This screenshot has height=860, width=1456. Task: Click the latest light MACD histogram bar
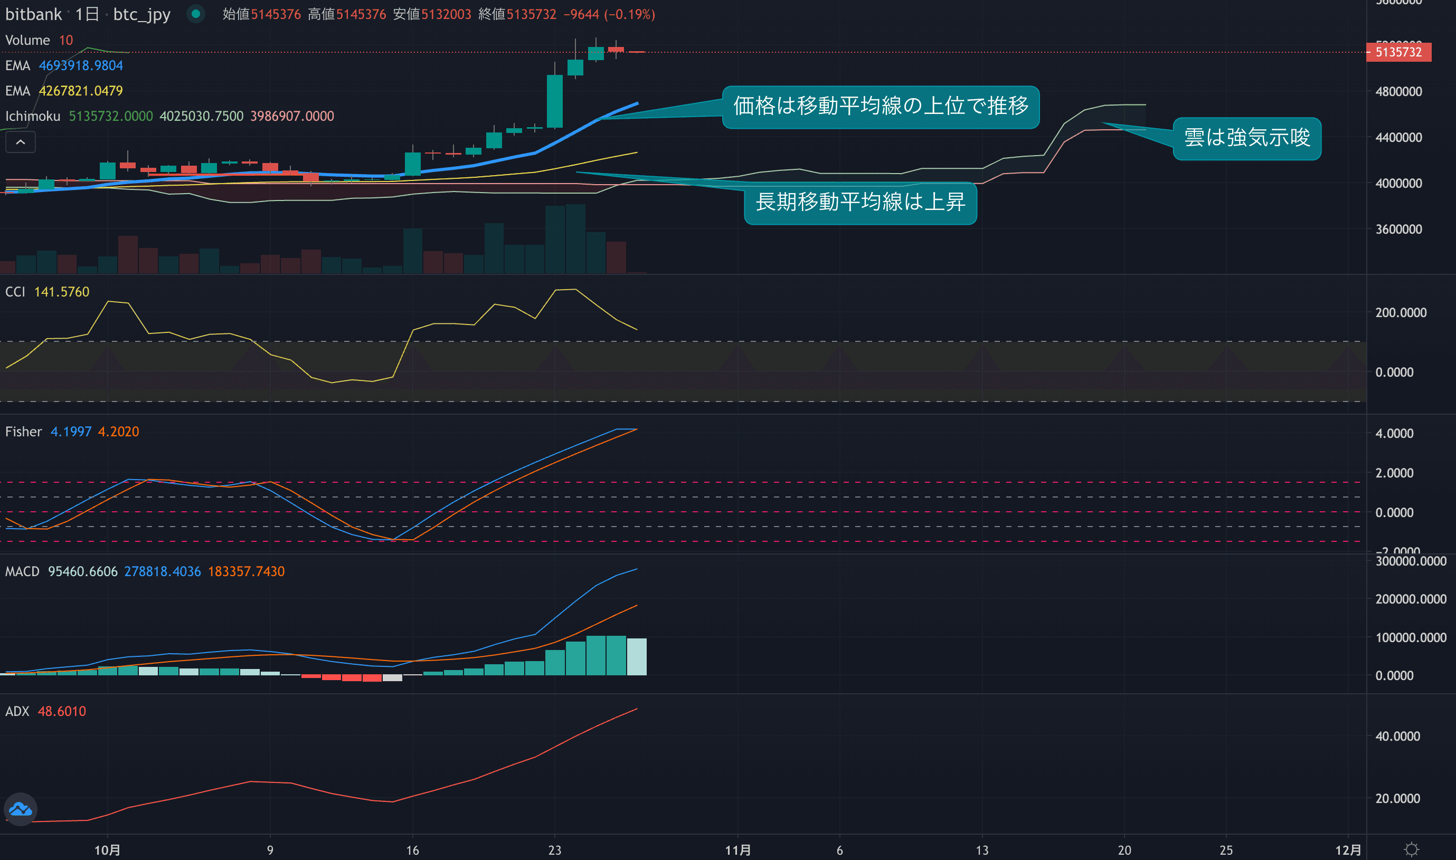click(x=637, y=656)
